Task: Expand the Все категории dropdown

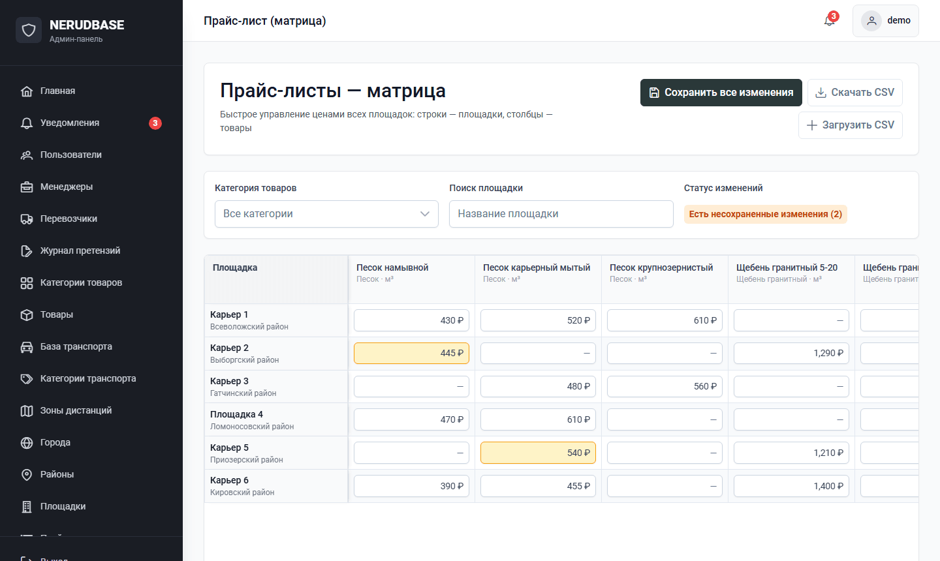Action: tap(326, 214)
